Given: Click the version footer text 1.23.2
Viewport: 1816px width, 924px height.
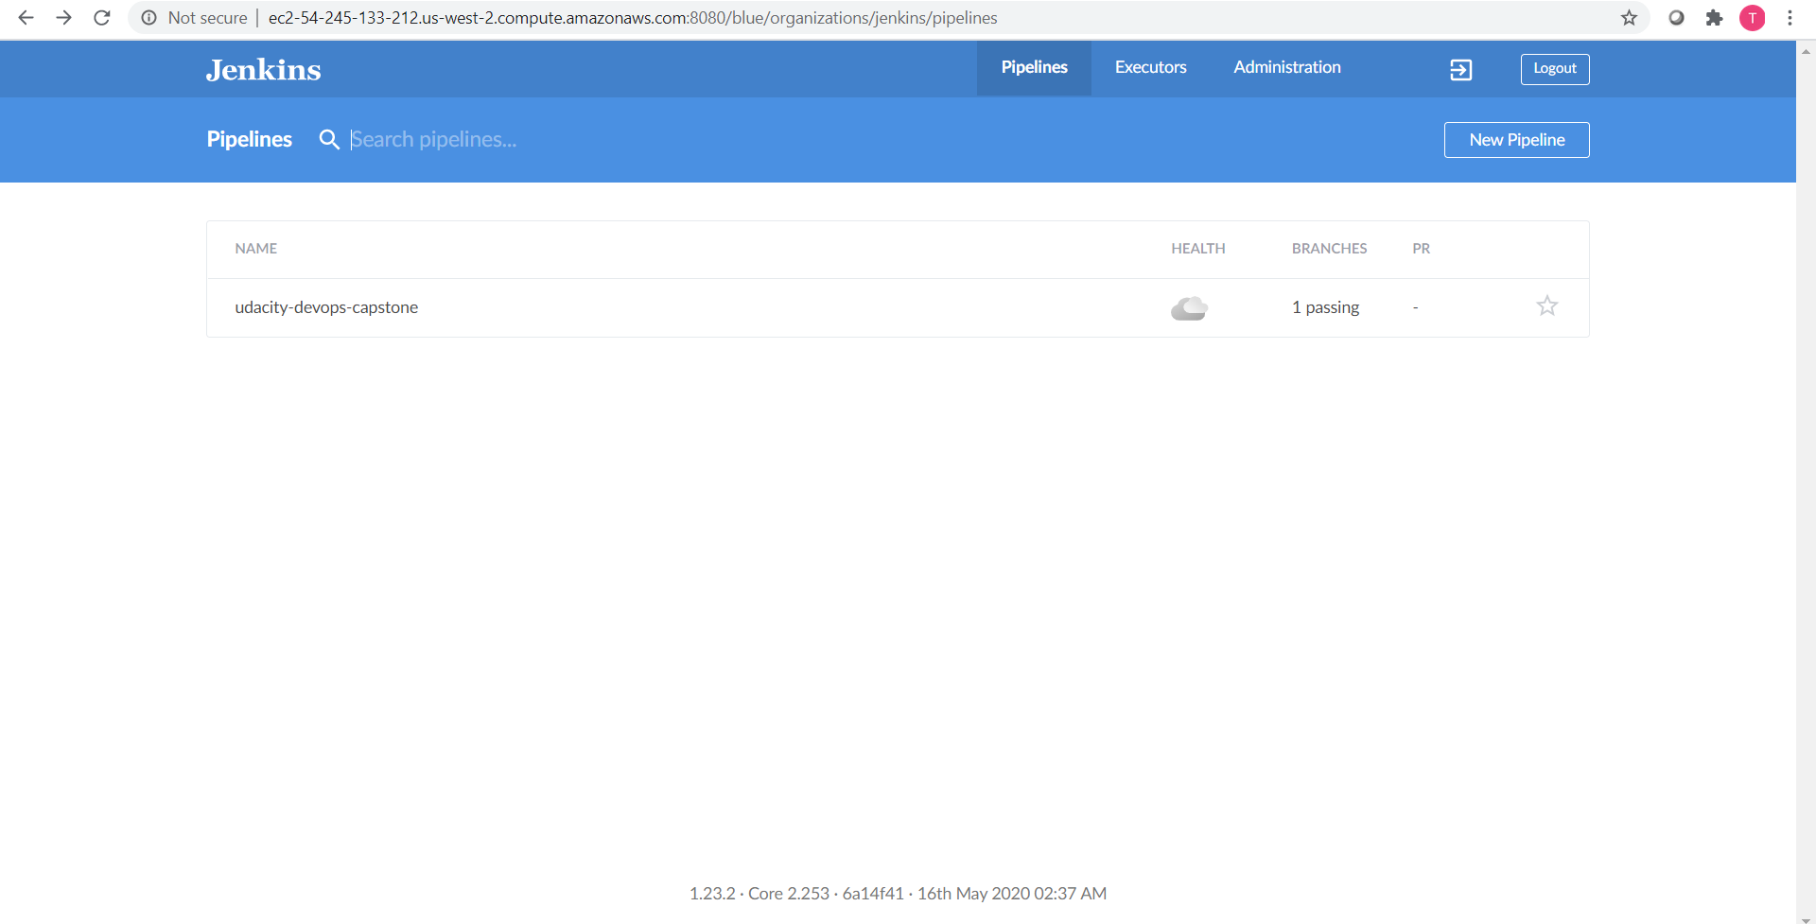Looking at the screenshot, I should (712, 894).
